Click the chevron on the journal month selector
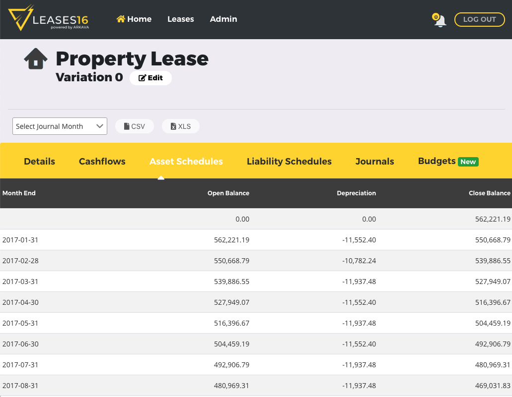Image resolution: width=512 pixels, height=397 pixels. point(99,126)
